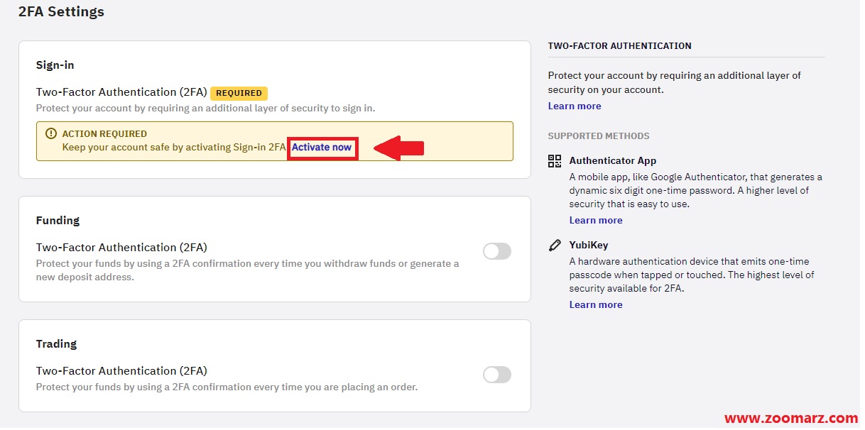865x430 pixels.
Task: Toggle Funding two-factor authentication switch
Action: pos(497,251)
